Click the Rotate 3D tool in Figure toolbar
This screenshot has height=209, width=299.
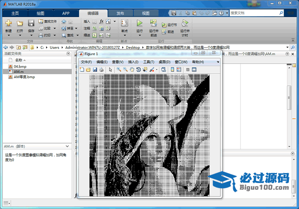click(x=138, y=69)
